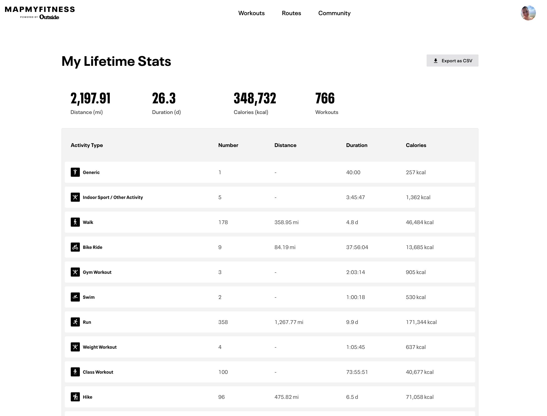Click the Run activity icon
This screenshot has width=547, height=416.
pos(75,322)
